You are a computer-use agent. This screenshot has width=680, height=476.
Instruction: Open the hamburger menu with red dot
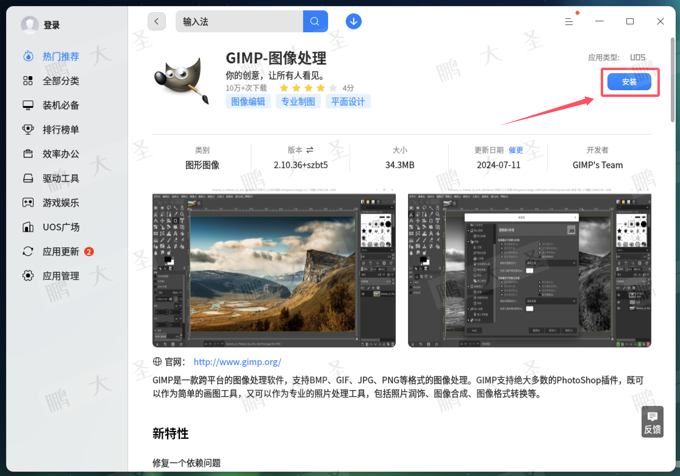click(x=569, y=21)
